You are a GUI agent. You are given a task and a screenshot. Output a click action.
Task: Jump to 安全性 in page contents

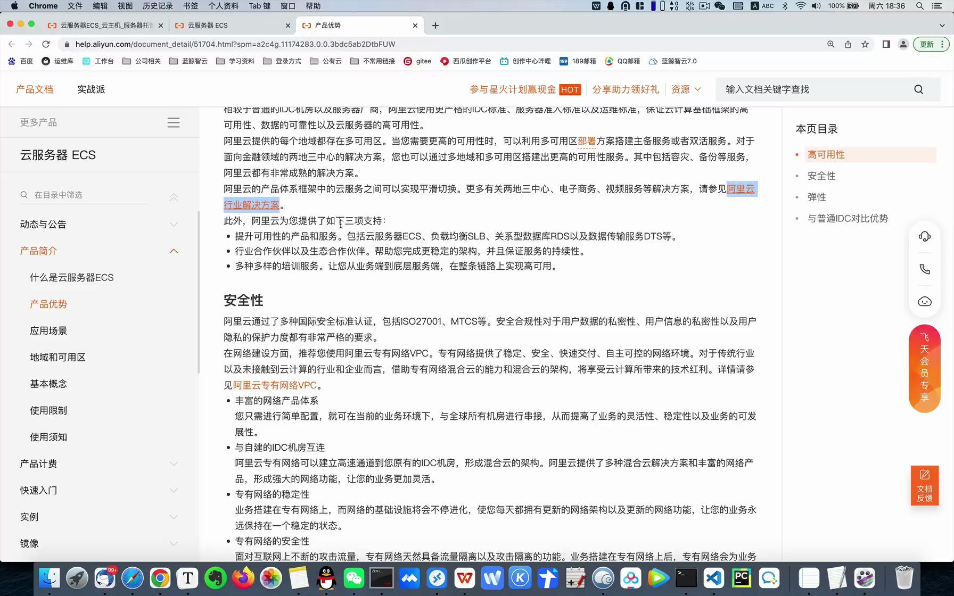pos(821,176)
